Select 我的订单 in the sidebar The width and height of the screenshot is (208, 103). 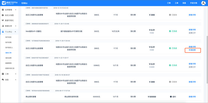coord(8,53)
